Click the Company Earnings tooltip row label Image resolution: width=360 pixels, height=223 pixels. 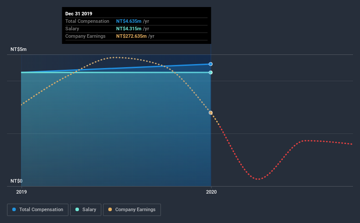86,36
